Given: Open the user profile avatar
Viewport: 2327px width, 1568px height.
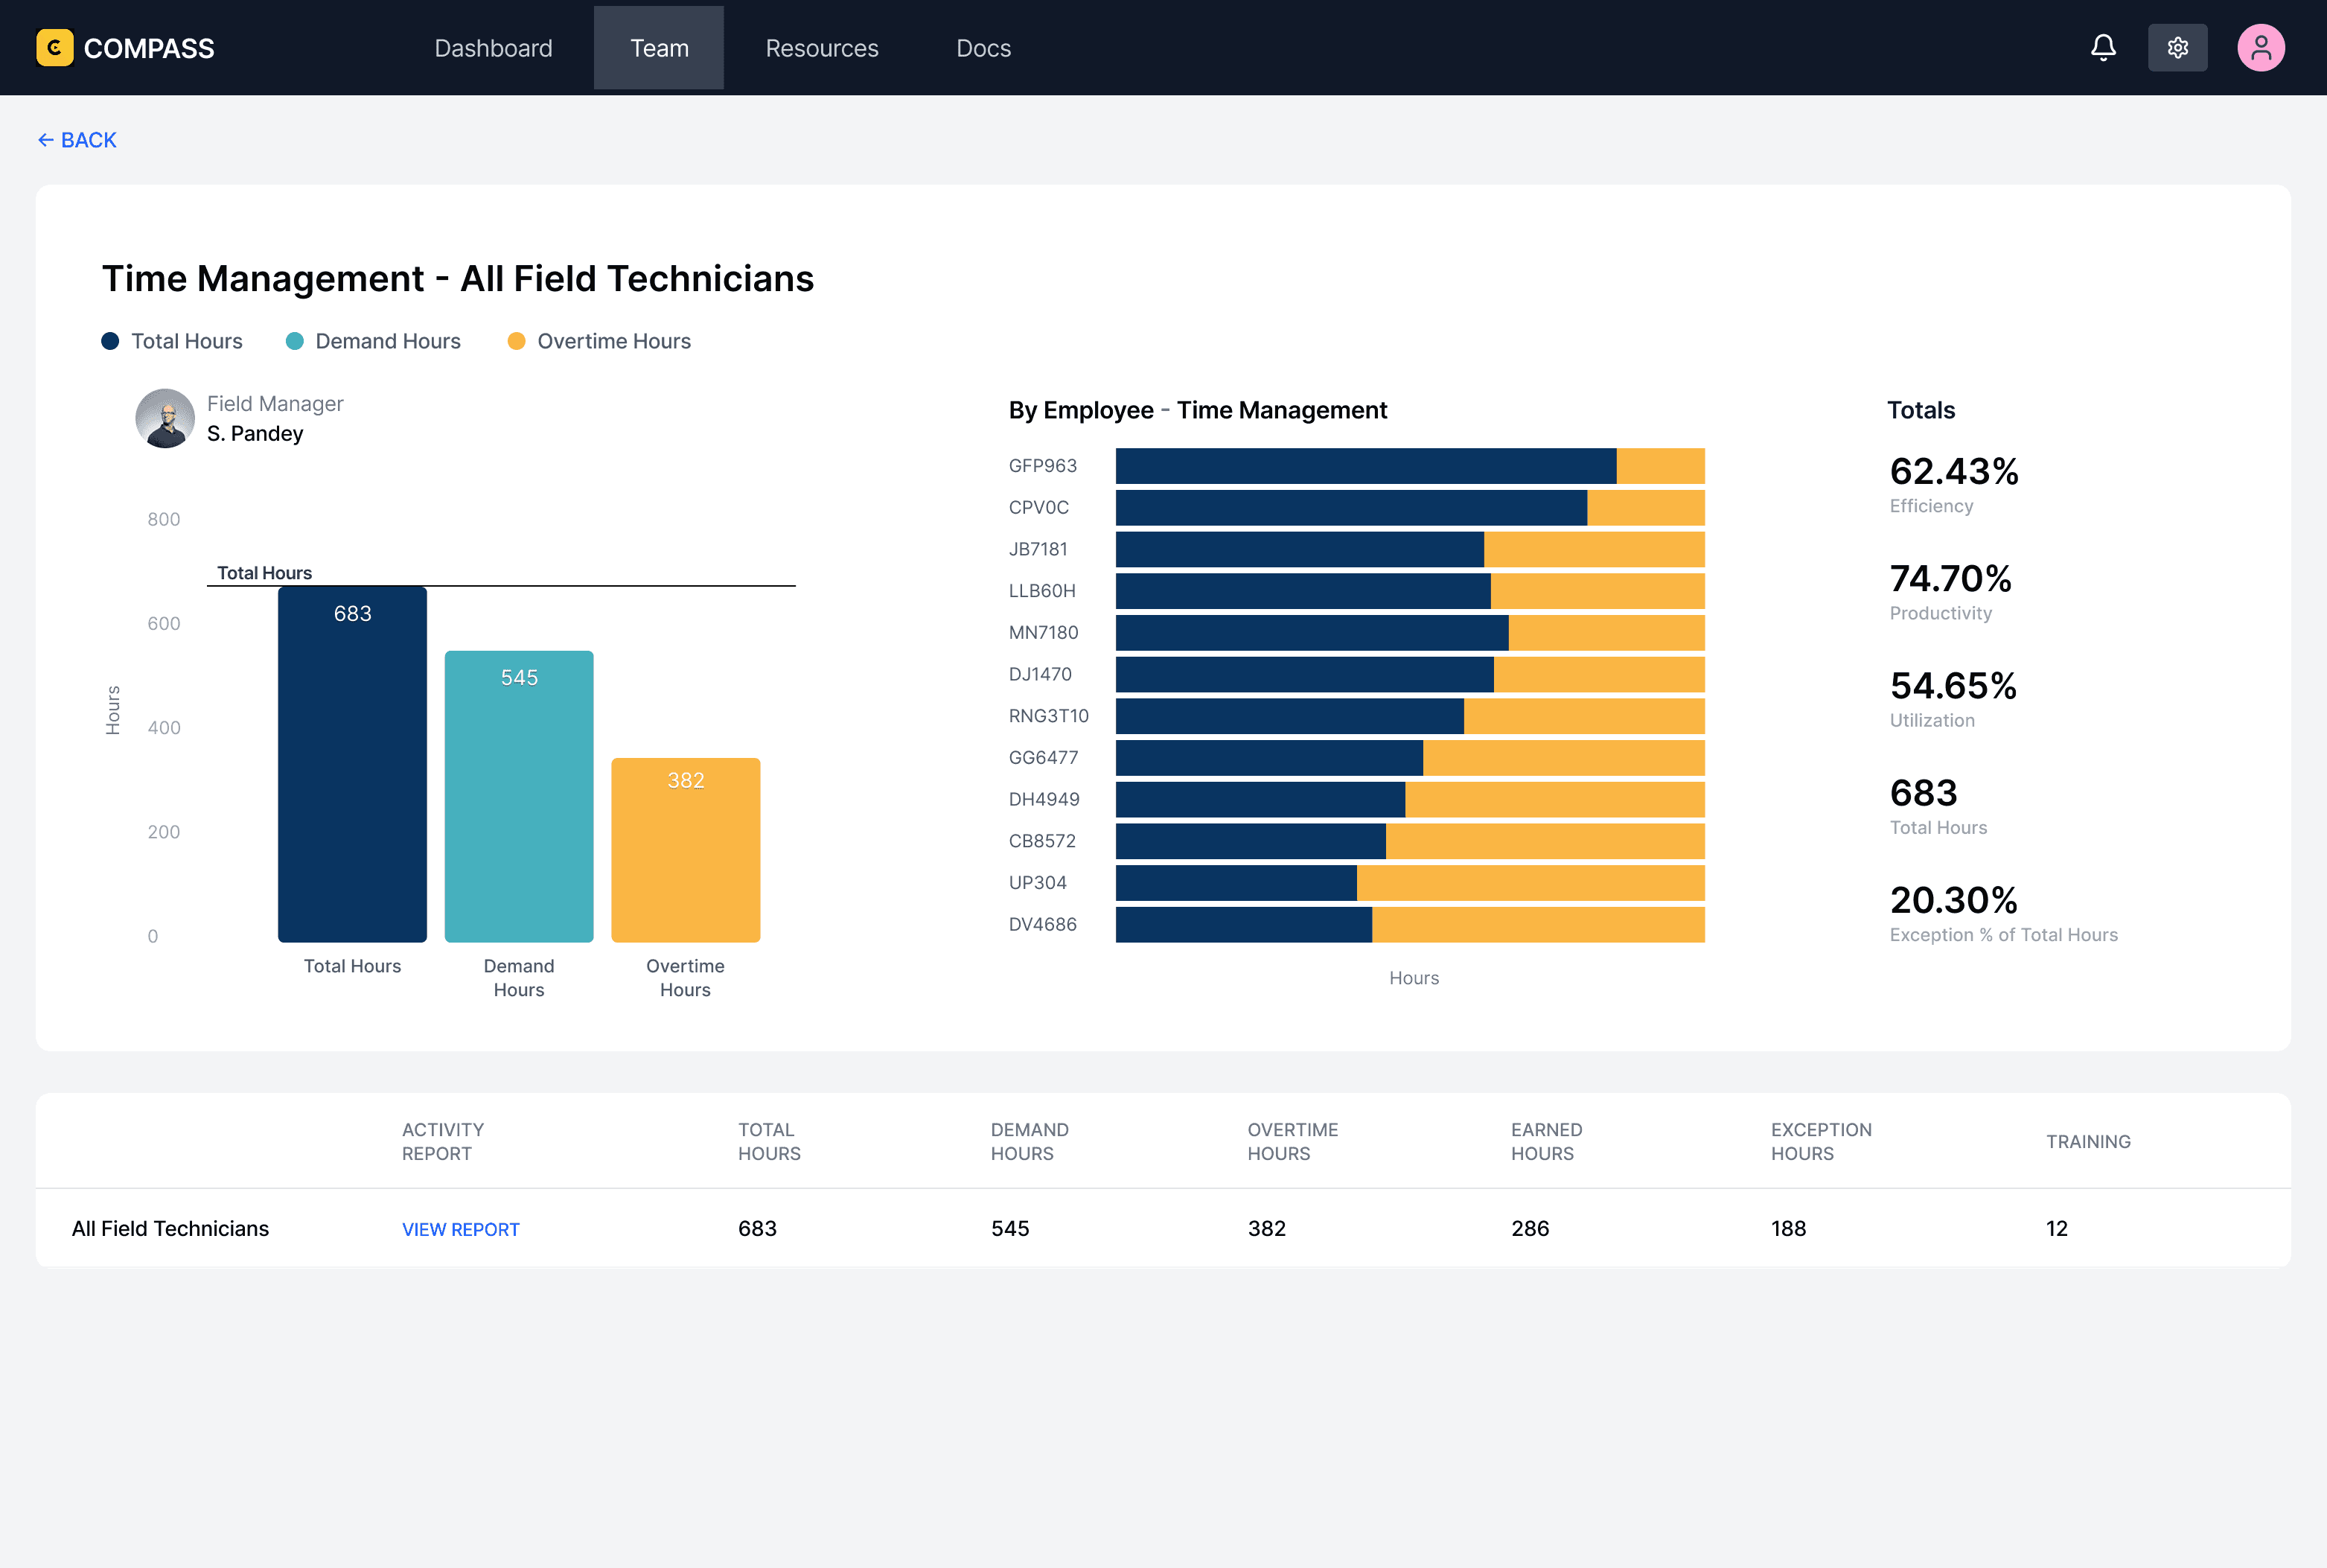Looking at the screenshot, I should pyautogui.click(x=2260, y=48).
